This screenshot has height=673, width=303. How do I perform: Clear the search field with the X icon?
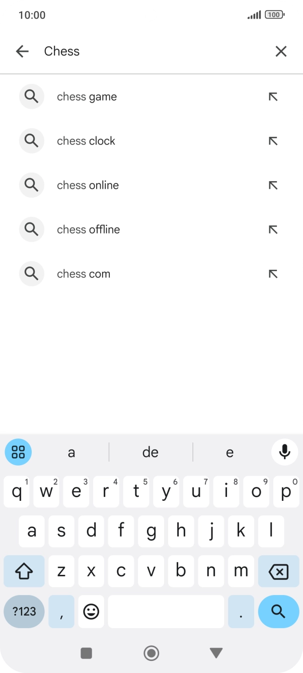point(280,51)
